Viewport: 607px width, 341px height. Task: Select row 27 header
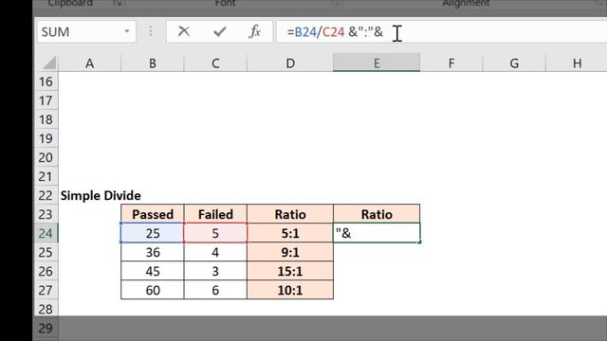pyautogui.click(x=46, y=290)
